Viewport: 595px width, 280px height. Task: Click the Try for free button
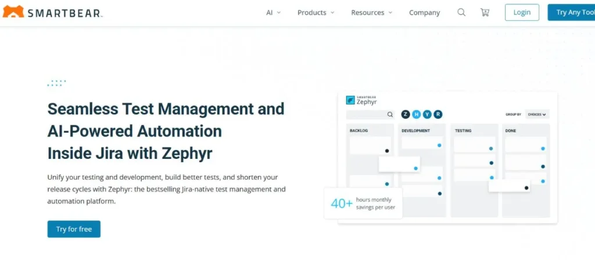tap(74, 229)
